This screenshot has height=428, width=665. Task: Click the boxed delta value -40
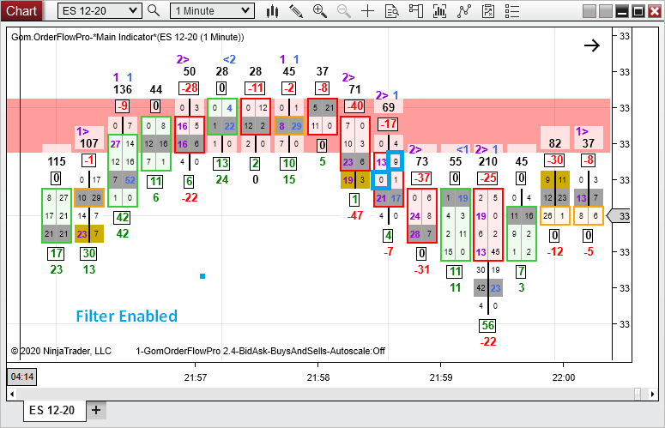tap(355, 106)
